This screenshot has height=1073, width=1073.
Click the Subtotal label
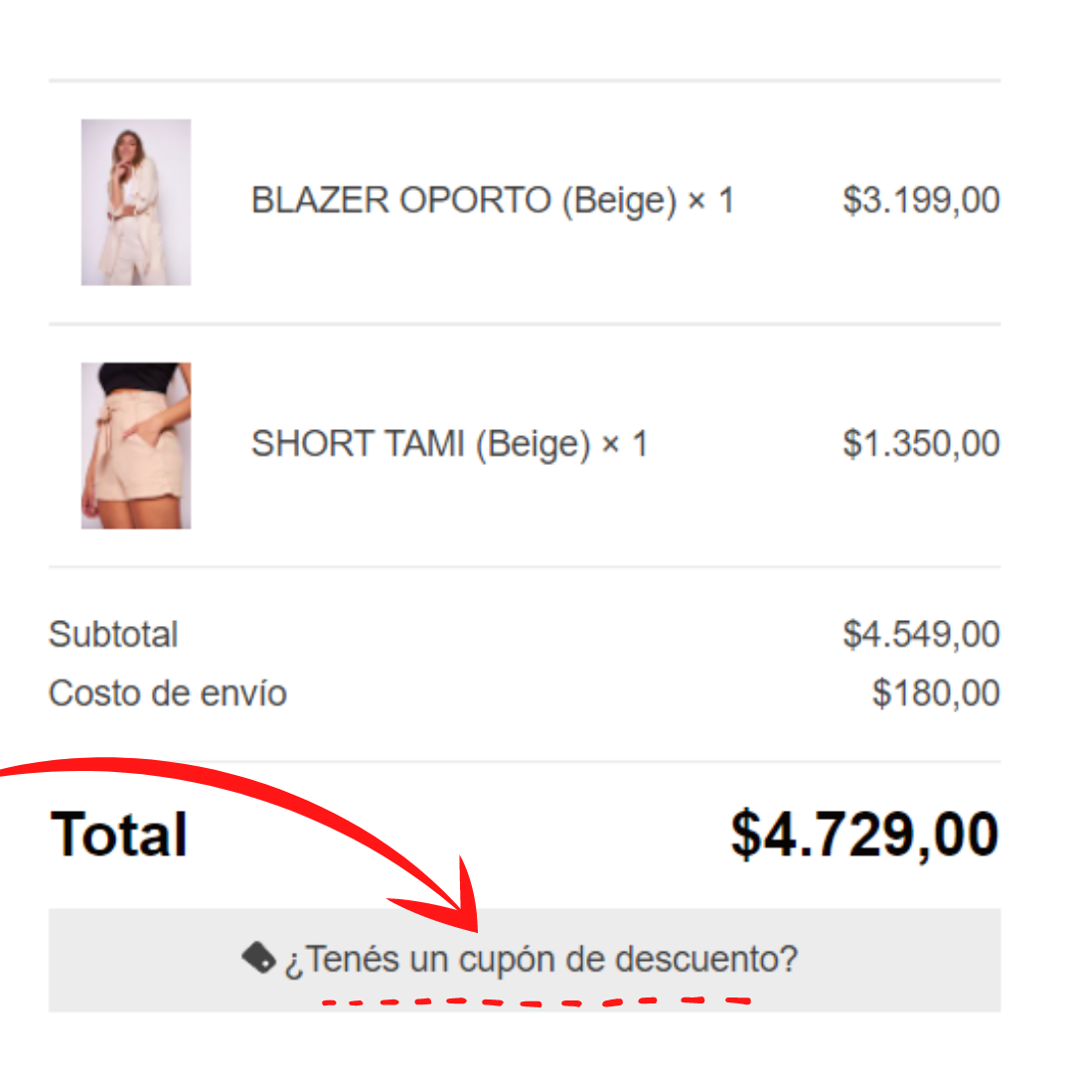click(x=113, y=634)
